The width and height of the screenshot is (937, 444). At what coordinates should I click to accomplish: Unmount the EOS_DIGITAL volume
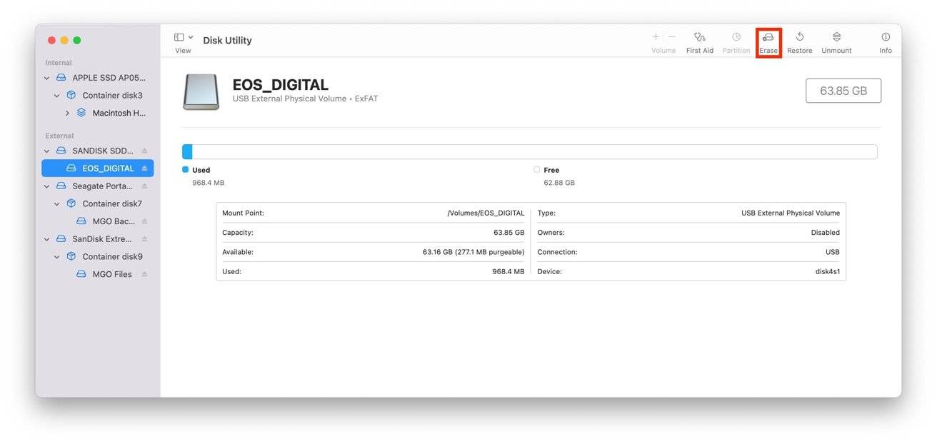[836, 40]
